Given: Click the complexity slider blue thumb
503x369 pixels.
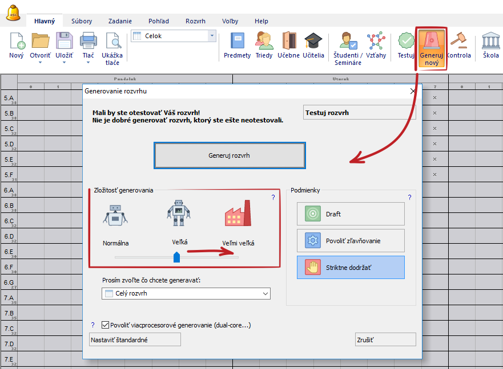Looking at the screenshot, I should pos(176,257).
